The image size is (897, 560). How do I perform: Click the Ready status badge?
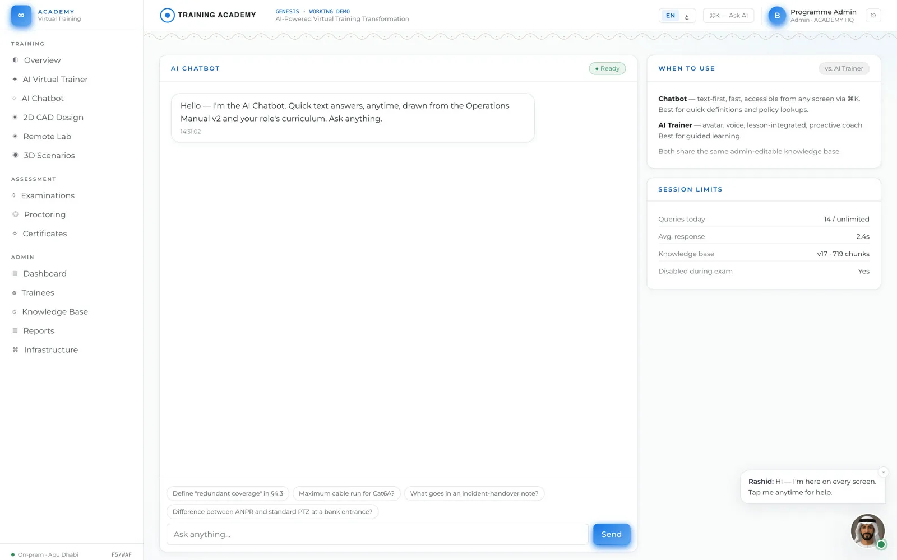pyautogui.click(x=607, y=68)
